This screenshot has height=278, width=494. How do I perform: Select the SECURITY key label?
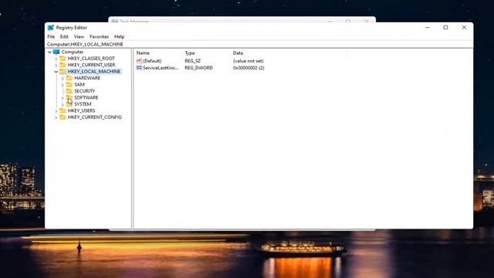85,91
